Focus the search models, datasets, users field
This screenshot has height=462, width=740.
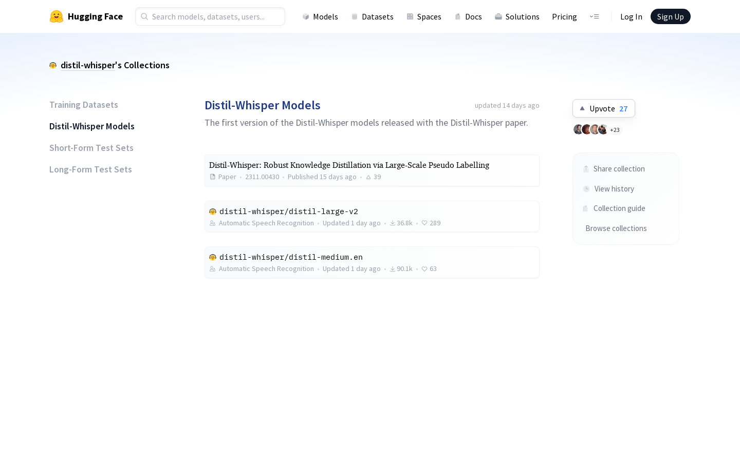pyautogui.click(x=210, y=16)
